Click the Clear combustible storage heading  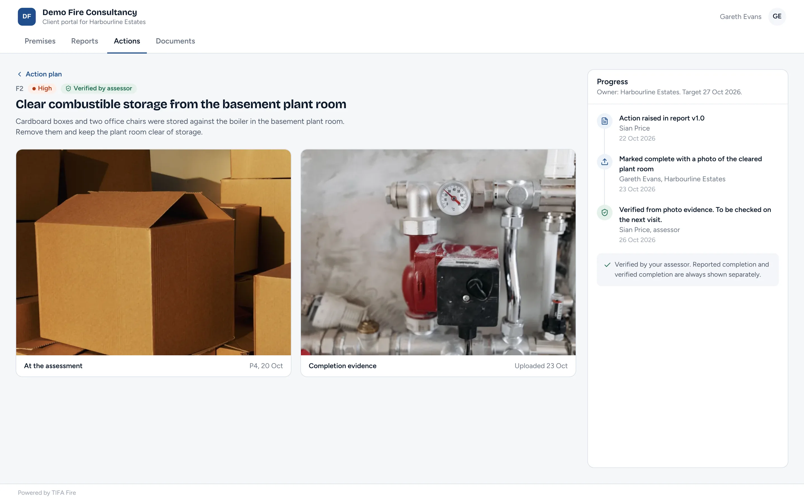pos(181,104)
